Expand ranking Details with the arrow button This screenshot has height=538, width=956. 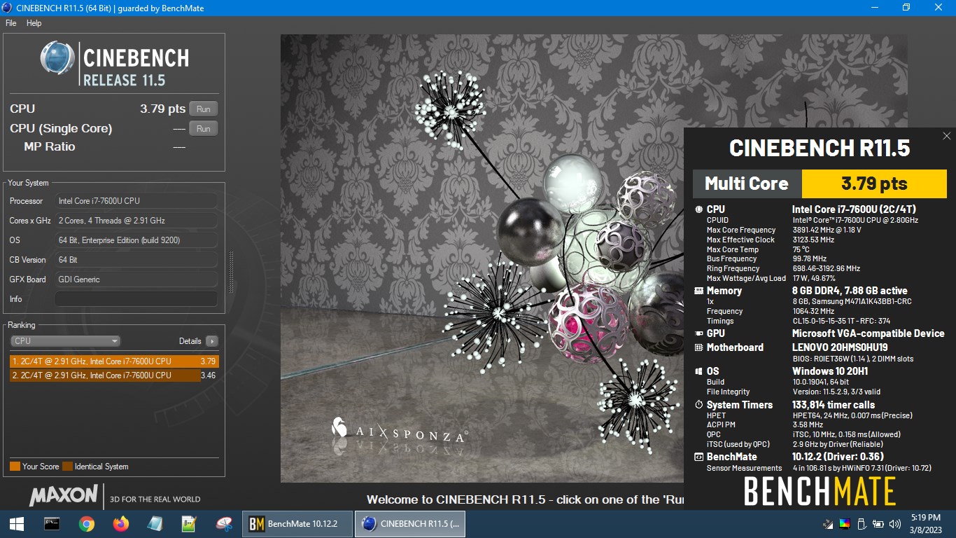point(211,341)
